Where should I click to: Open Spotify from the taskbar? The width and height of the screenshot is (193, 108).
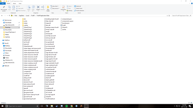67,106
